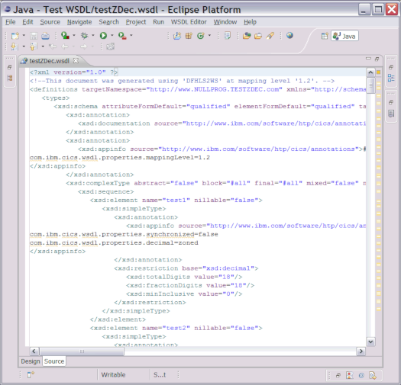Click the Forward navigation arrow
The height and width of the screenshot is (385, 401).
[83, 47]
